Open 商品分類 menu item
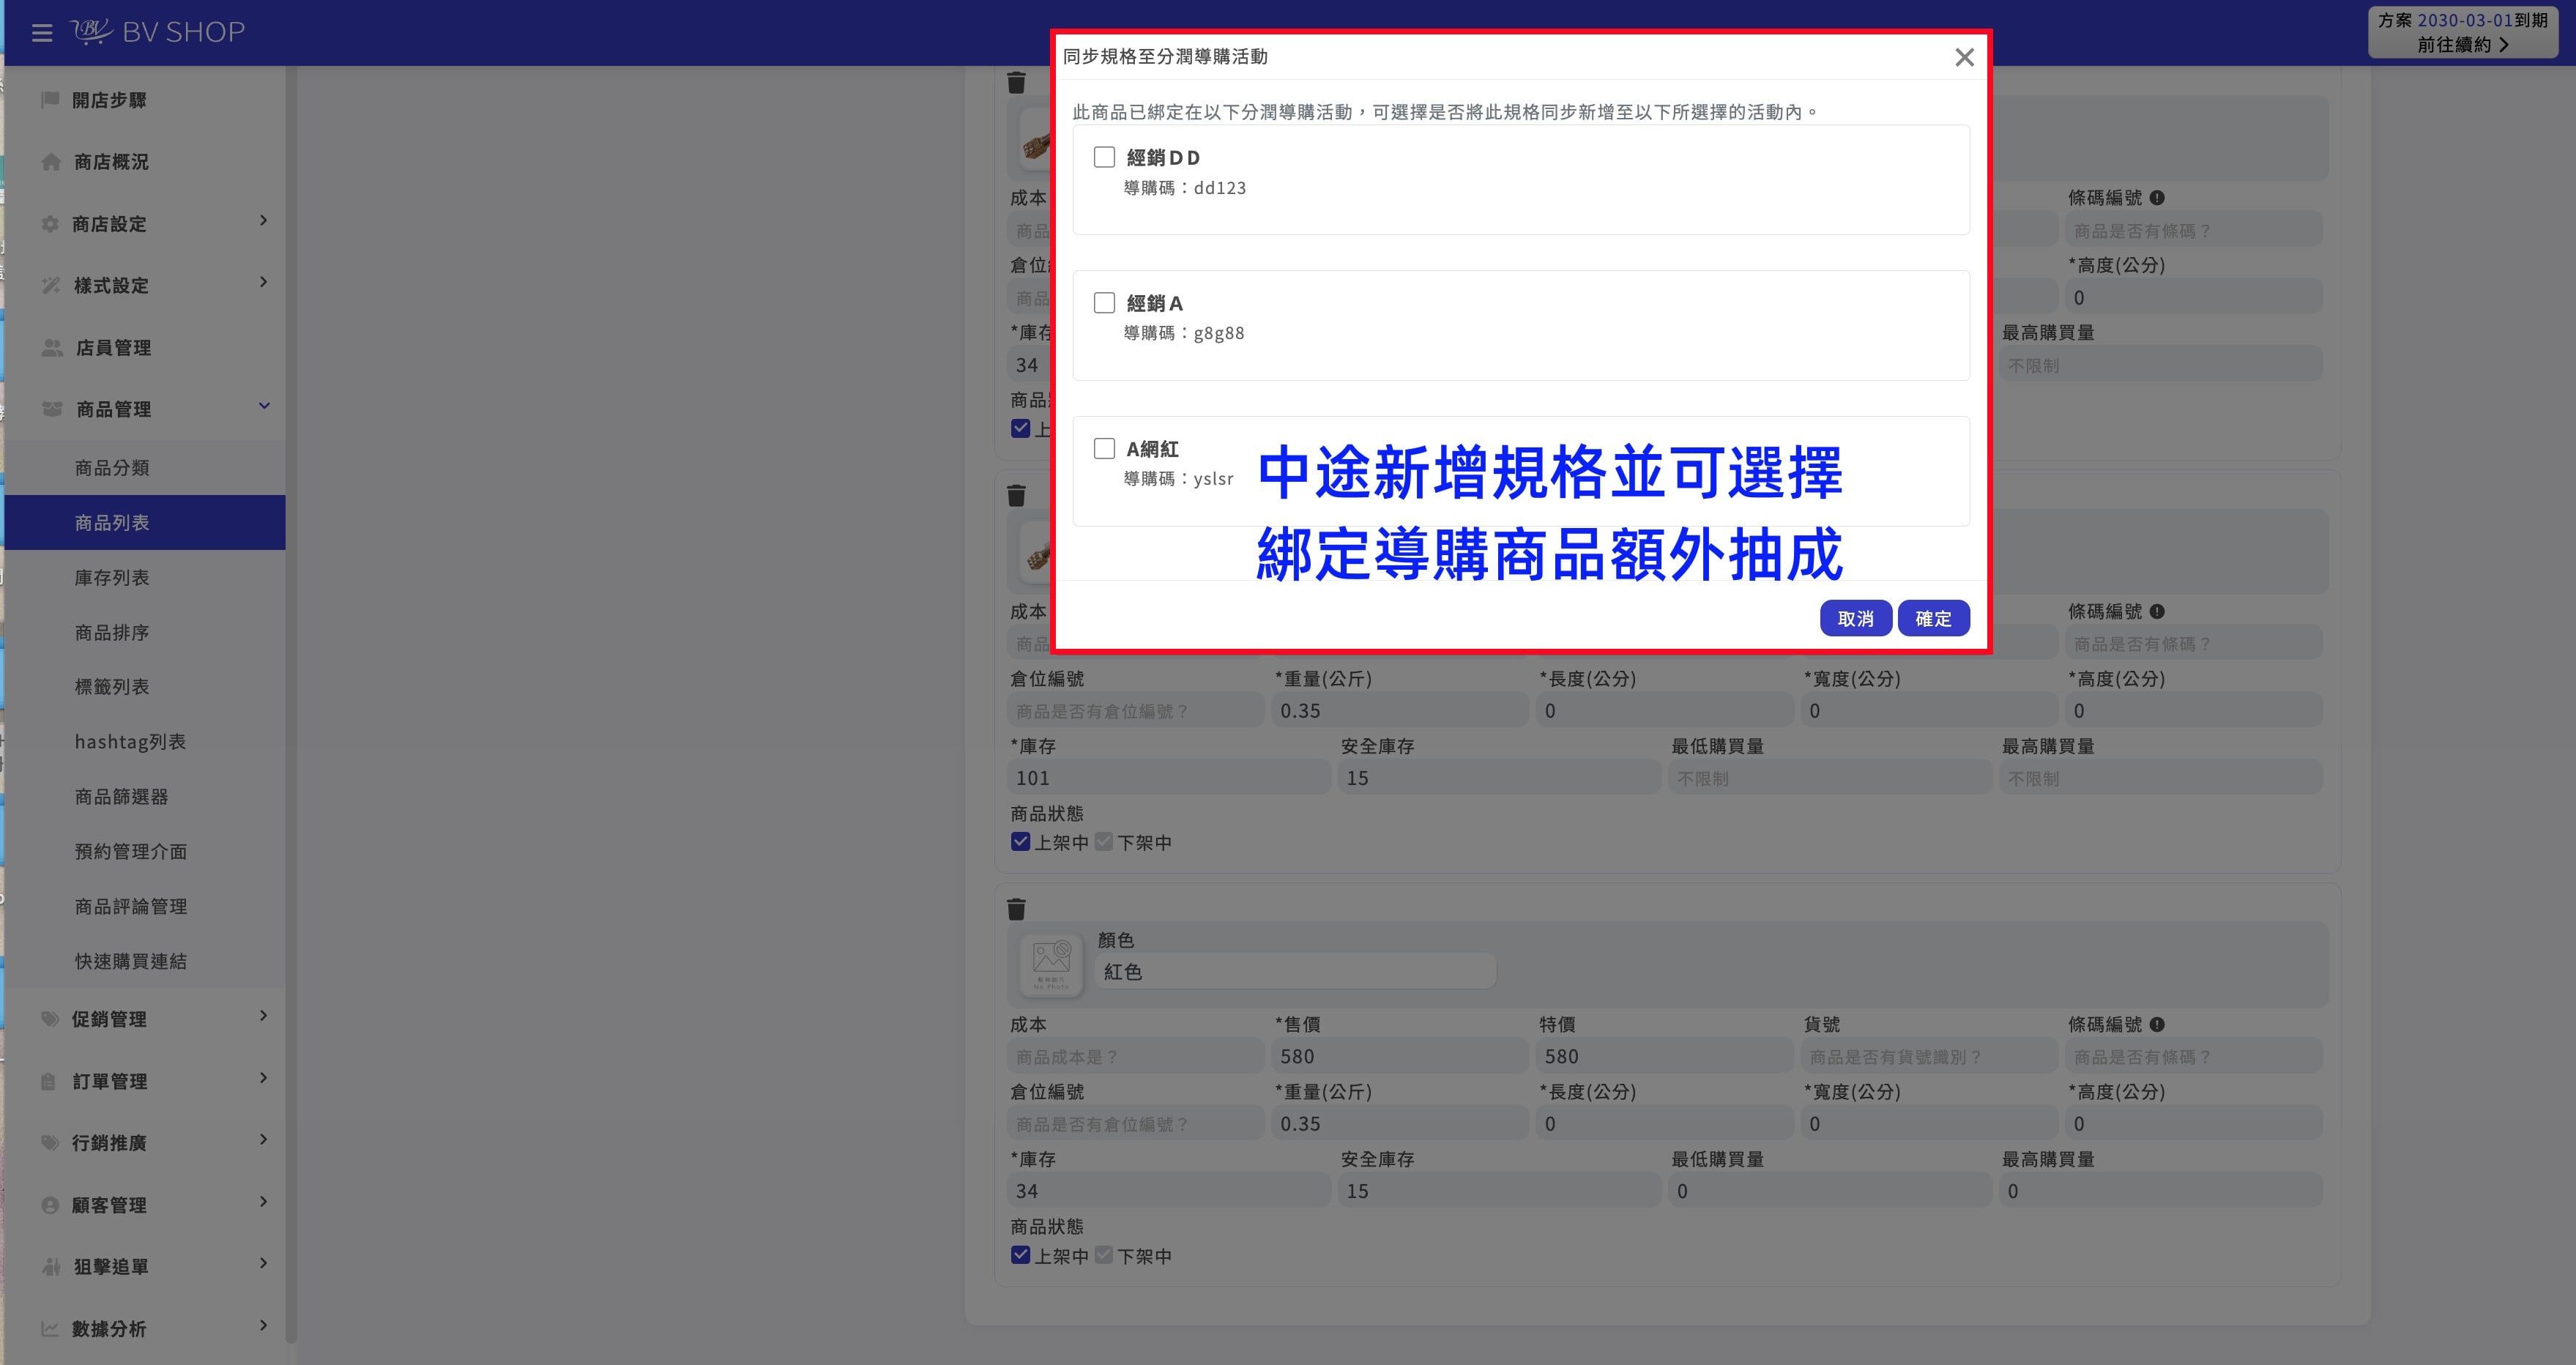The image size is (2576, 1365). tap(145, 468)
